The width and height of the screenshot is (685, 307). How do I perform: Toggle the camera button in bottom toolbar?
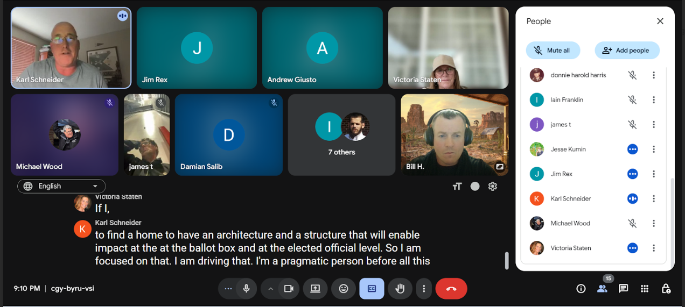[x=289, y=289]
